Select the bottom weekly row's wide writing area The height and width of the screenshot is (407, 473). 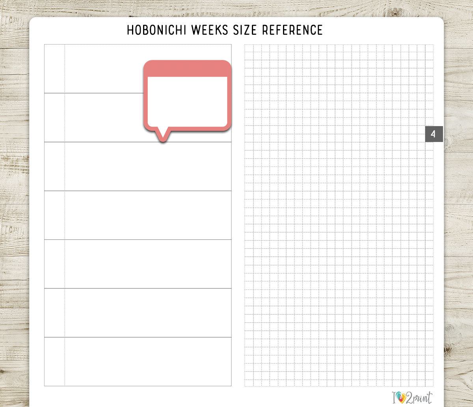(148, 362)
